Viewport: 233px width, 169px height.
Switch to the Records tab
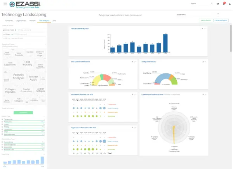(33, 21)
